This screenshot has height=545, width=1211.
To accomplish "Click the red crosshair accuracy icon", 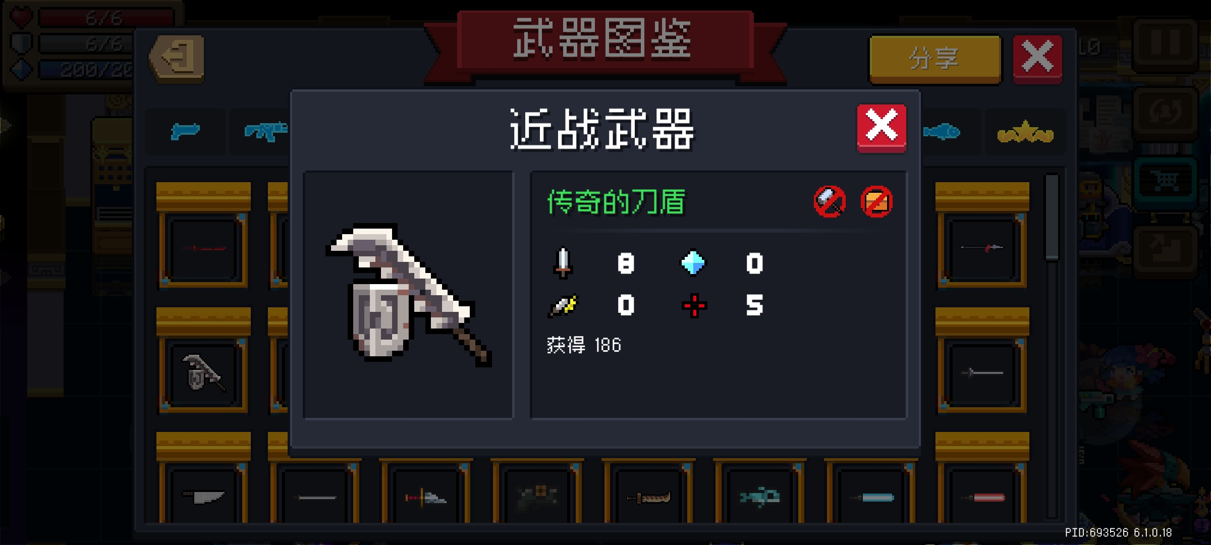I will (x=694, y=305).
